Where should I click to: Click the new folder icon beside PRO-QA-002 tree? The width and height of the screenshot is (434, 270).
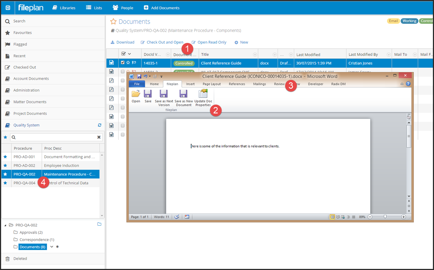click(99, 224)
